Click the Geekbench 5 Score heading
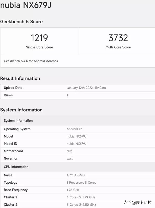Screen dimensions: 155x208 21,22
